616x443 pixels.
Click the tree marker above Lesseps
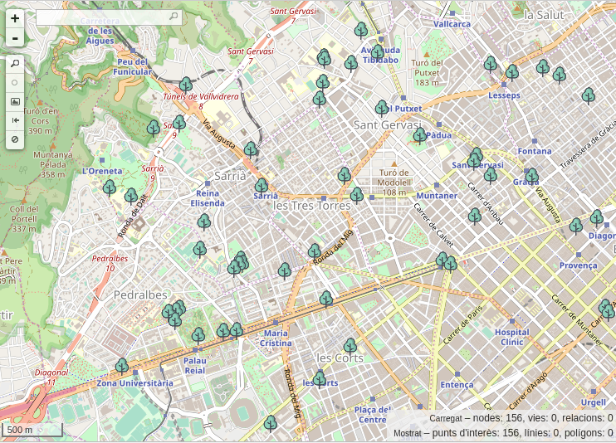click(x=512, y=72)
